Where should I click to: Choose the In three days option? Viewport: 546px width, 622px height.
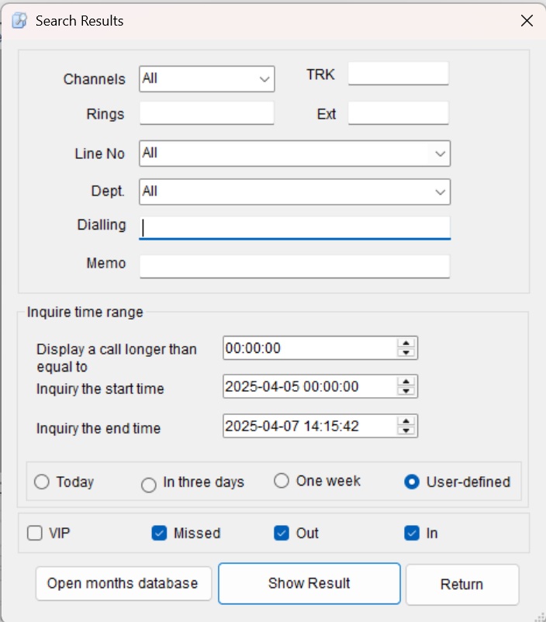149,485
